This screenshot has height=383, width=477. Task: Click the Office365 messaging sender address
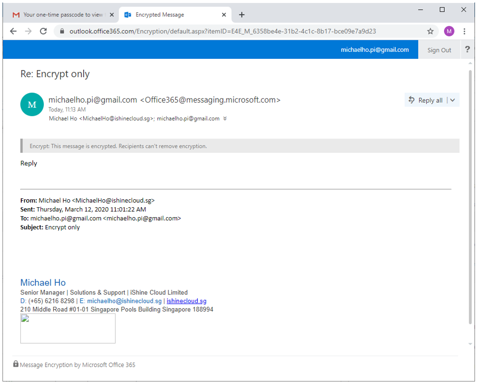pyautogui.click(x=210, y=100)
